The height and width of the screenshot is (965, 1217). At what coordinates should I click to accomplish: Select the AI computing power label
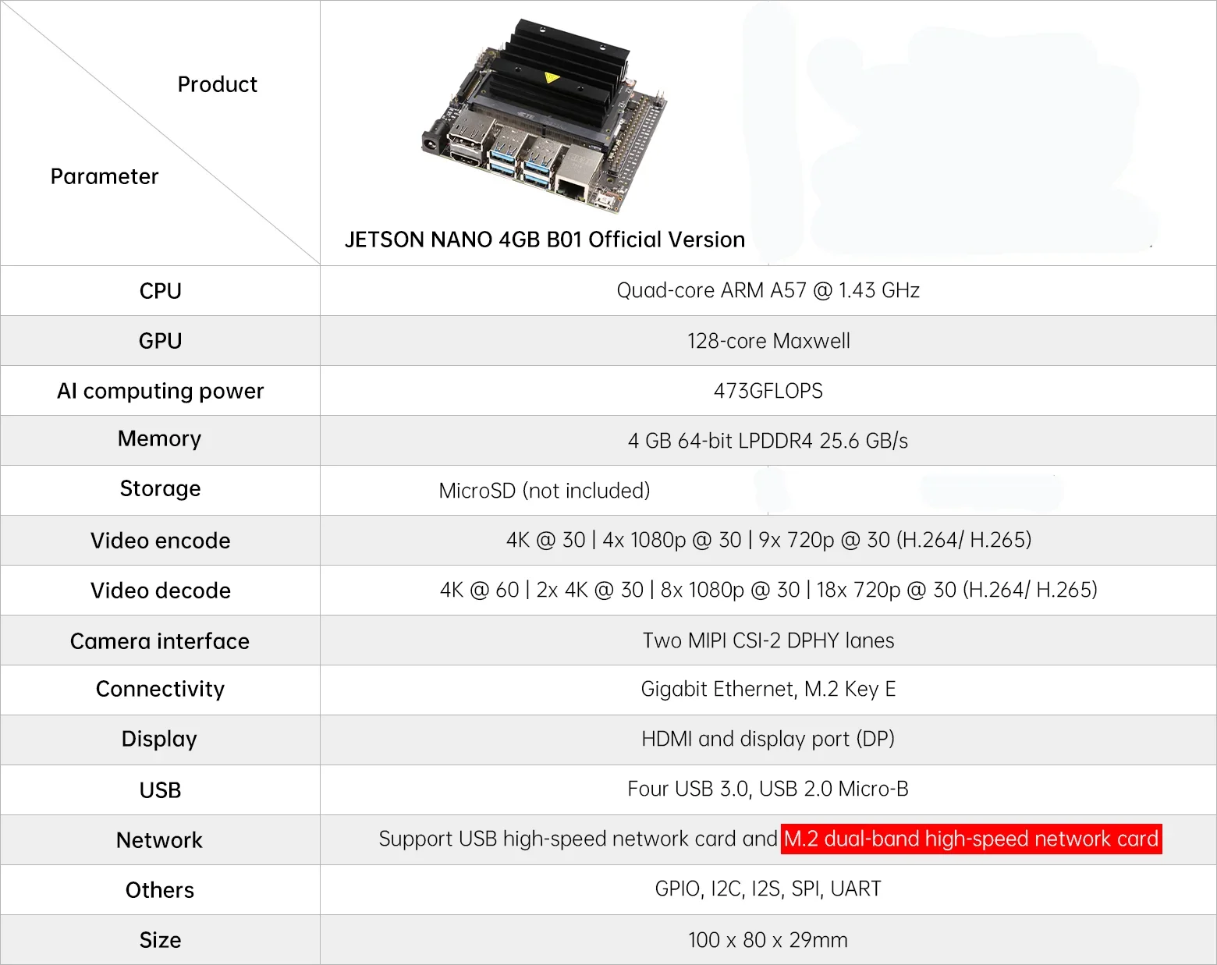point(160,391)
